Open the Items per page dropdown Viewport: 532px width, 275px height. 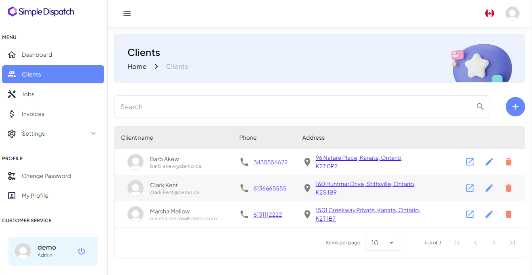pos(383,243)
